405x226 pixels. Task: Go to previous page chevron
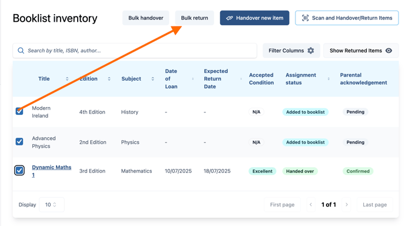coord(311,205)
